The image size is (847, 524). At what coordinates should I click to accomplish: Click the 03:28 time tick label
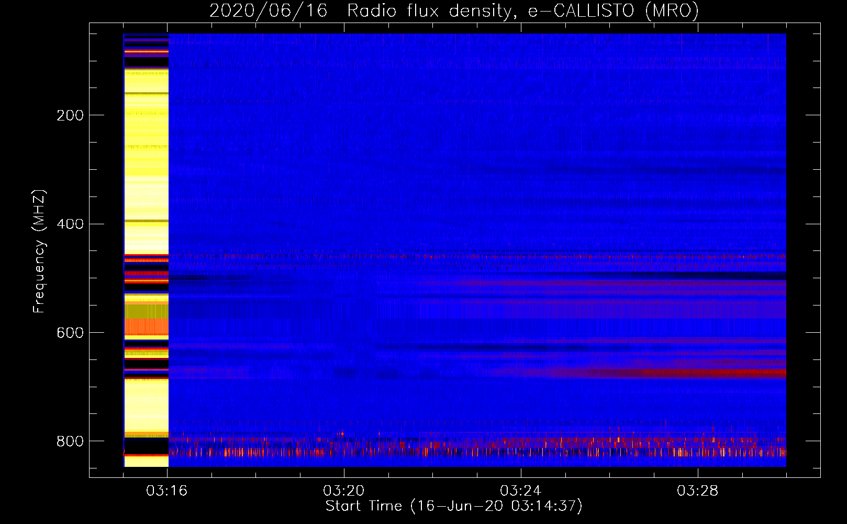698,491
